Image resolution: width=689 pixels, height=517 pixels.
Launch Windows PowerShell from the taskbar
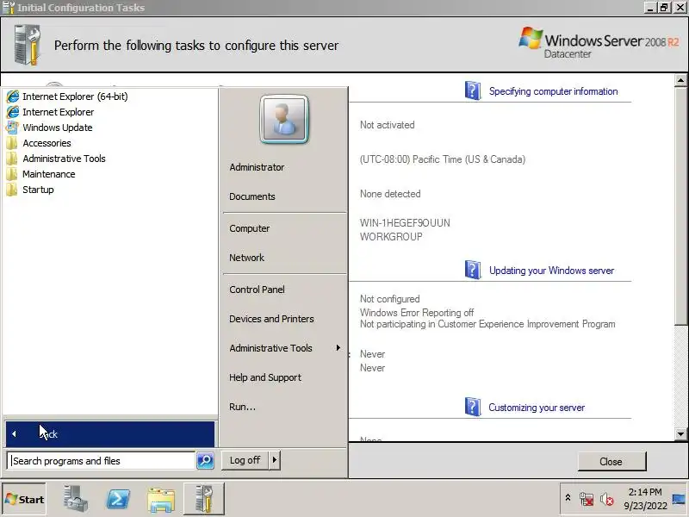point(118,499)
